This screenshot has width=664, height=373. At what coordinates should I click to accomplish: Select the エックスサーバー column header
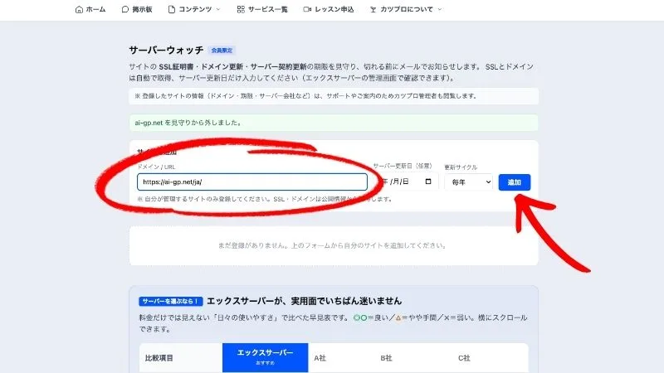pos(265,357)
